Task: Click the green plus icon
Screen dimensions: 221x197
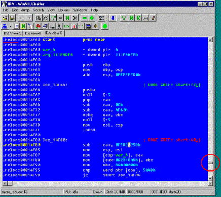Action: (92, 18)
